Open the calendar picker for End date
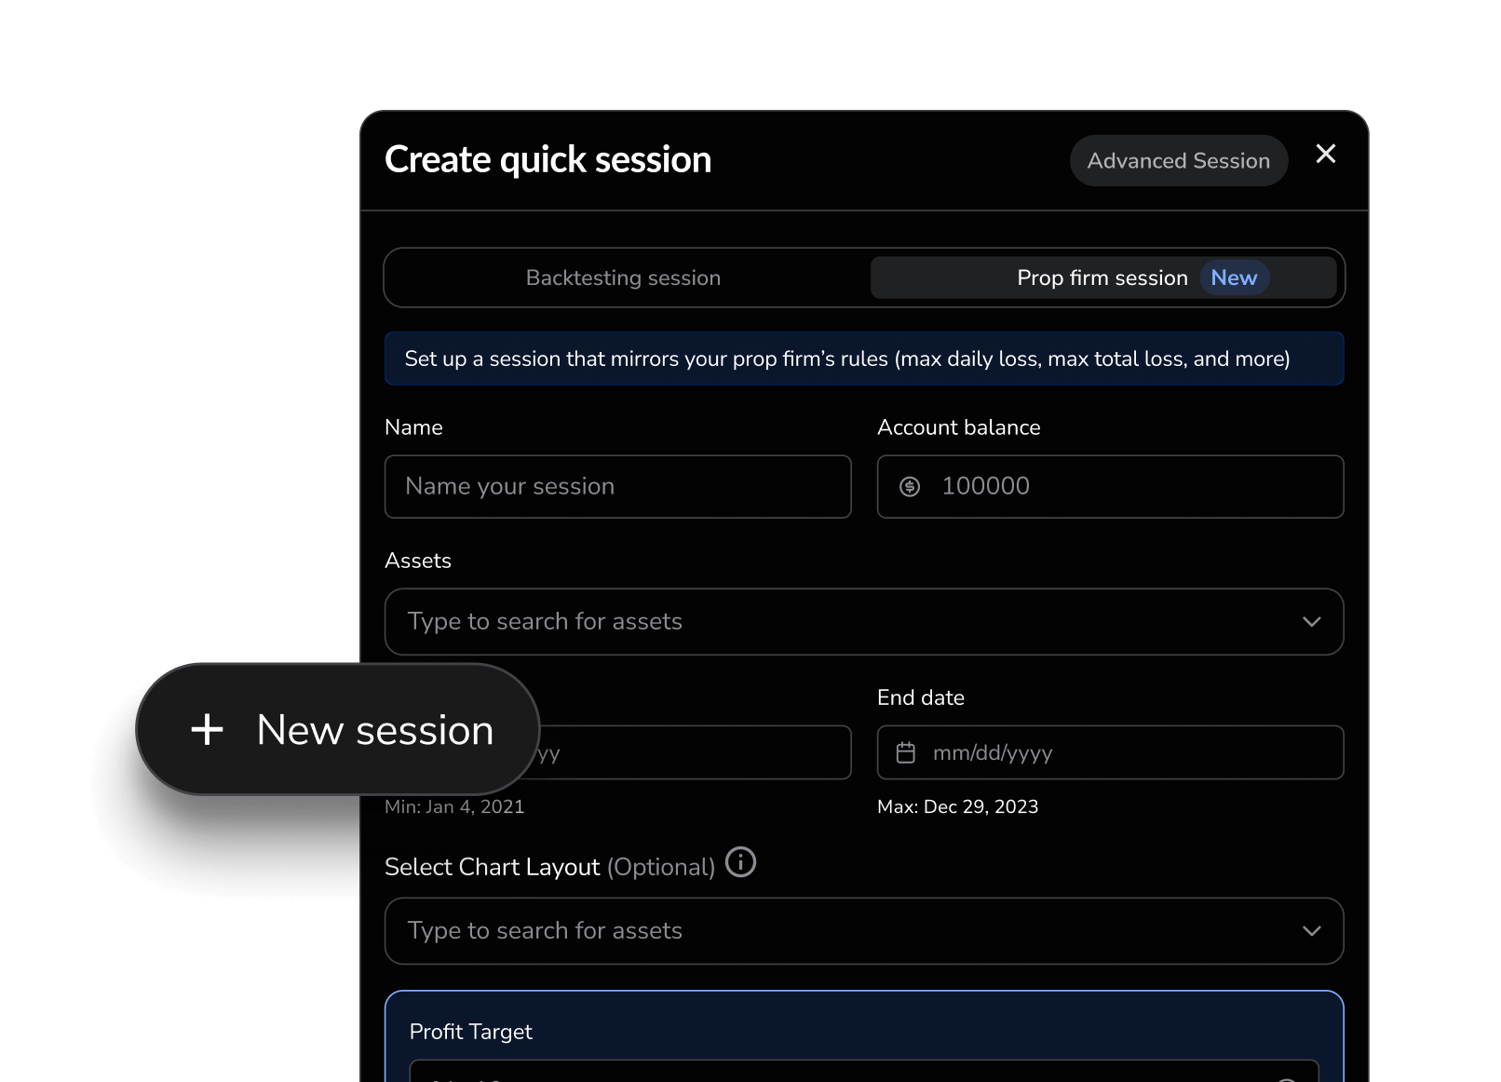 pyautogui.click(x=907, y=752)
